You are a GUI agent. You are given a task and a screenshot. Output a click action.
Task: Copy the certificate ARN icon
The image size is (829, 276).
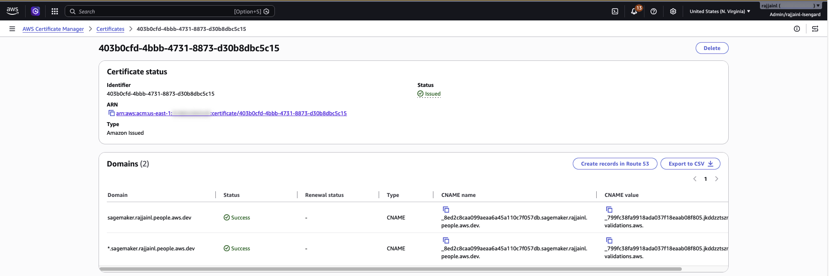[111, 113]
